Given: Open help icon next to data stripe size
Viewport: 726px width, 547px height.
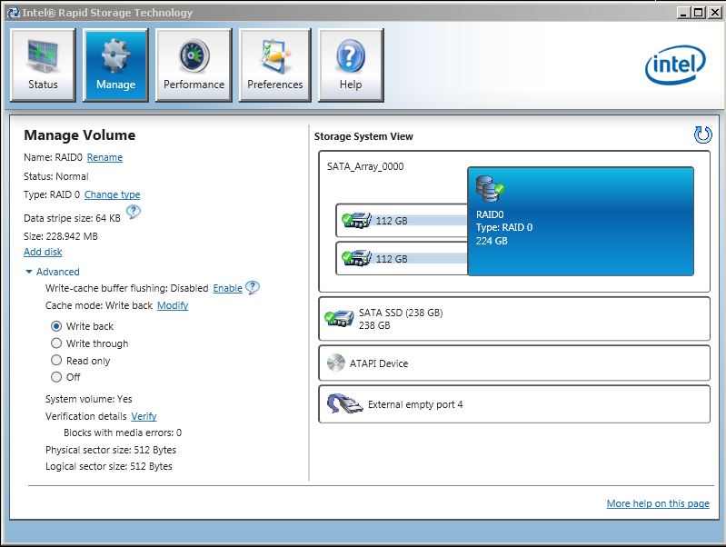Looking at the screenshot, I should pos(134,212).
